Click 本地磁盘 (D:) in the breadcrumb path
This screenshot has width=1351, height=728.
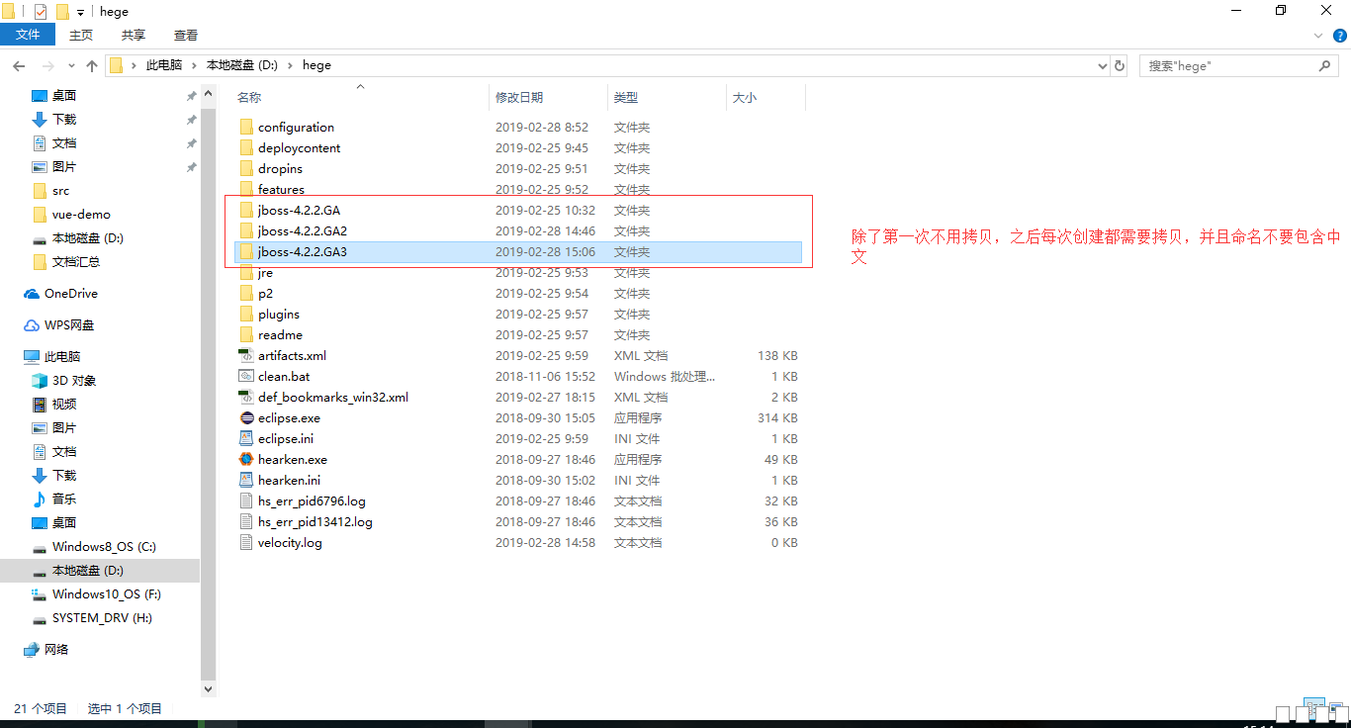[241, 65]
